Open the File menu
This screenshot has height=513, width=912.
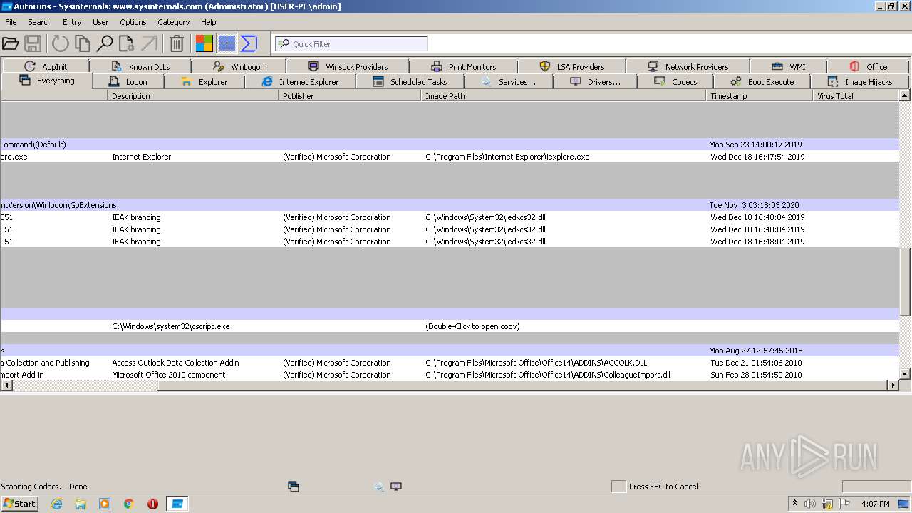(11, 22)
